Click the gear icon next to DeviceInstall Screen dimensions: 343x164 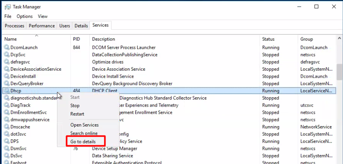point(7,76)
